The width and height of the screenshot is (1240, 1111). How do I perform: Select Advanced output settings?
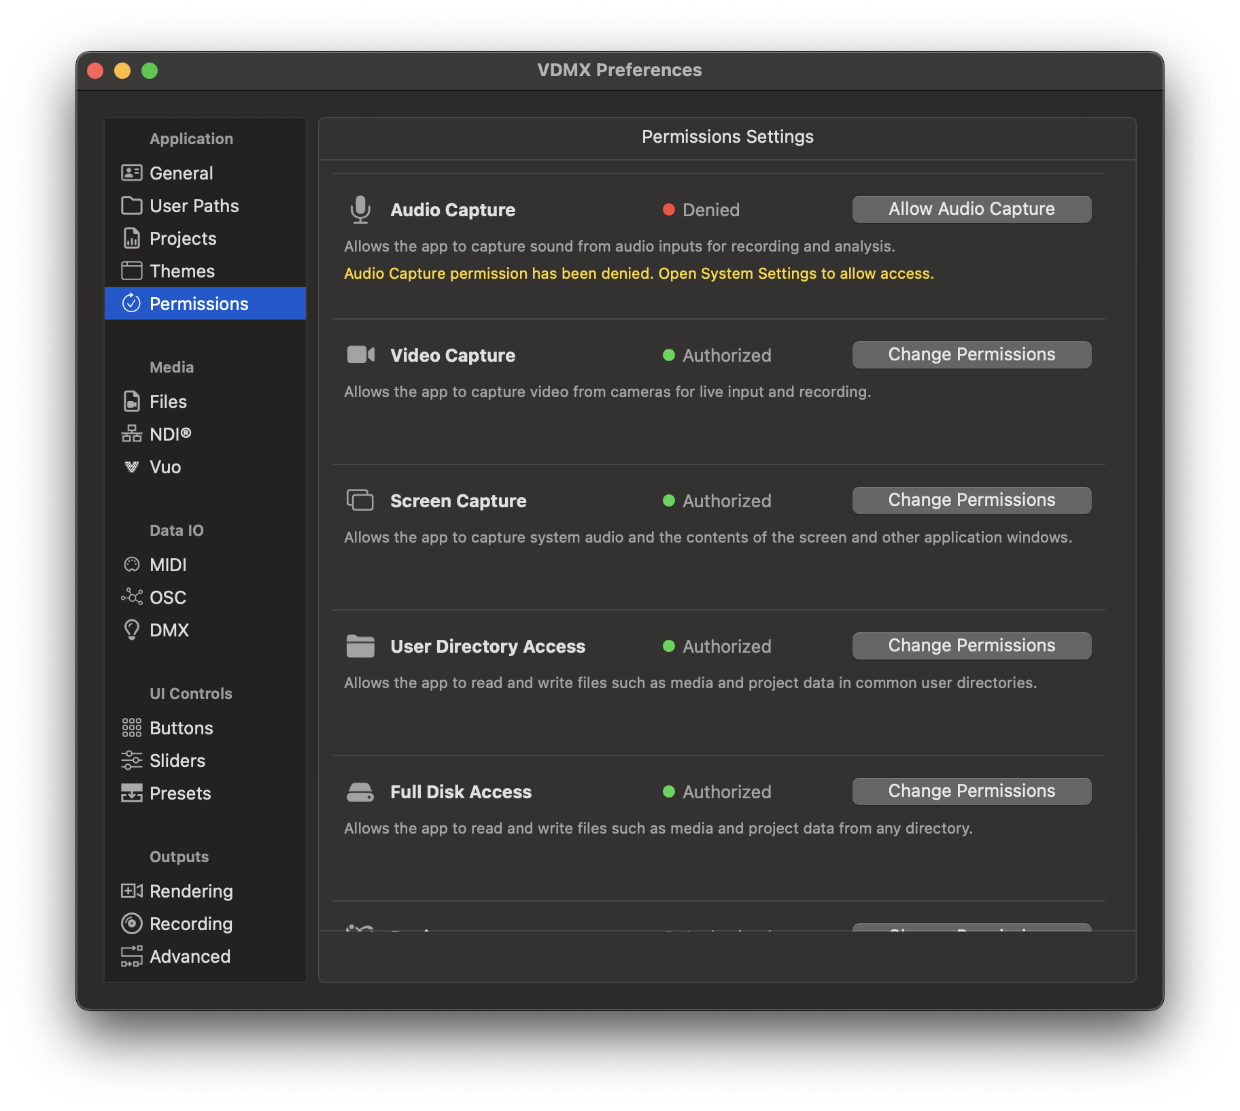(205, 956)
